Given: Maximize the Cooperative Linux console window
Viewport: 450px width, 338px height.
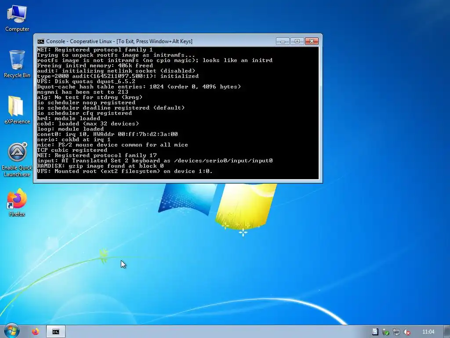Looking at the screenshot, I should pos(298,41).
